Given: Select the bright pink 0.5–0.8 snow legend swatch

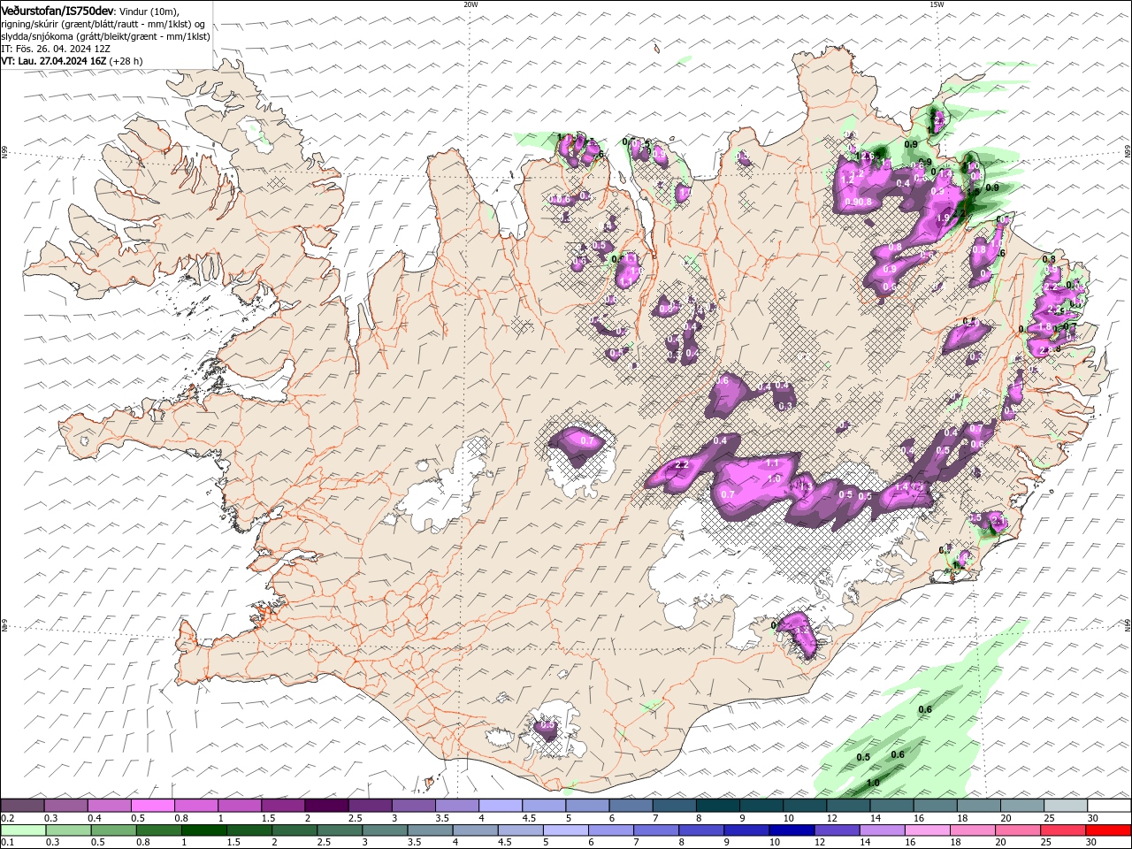Looking at the screenshot, I should pyautogui.click(x=152, y=806).
